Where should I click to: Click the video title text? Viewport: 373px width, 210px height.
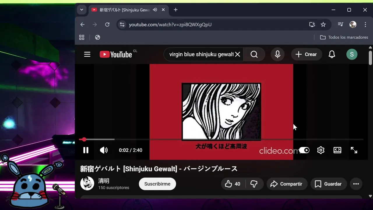tap(159, 169)
